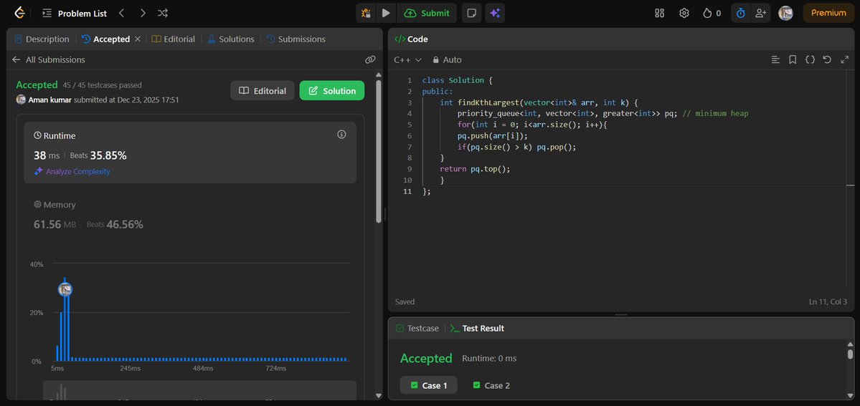This screenshot has height=406, width=860.
Task: Click the LeetCode logo icon
Action: point(20,13)
